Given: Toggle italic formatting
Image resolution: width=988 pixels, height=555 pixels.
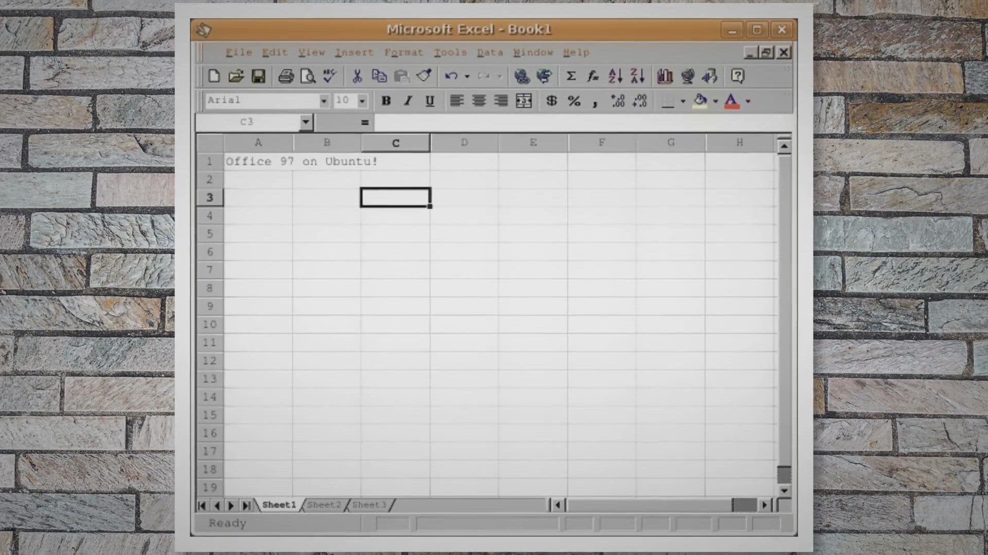Looking at the screenshot, I should (x=408, y=101).
